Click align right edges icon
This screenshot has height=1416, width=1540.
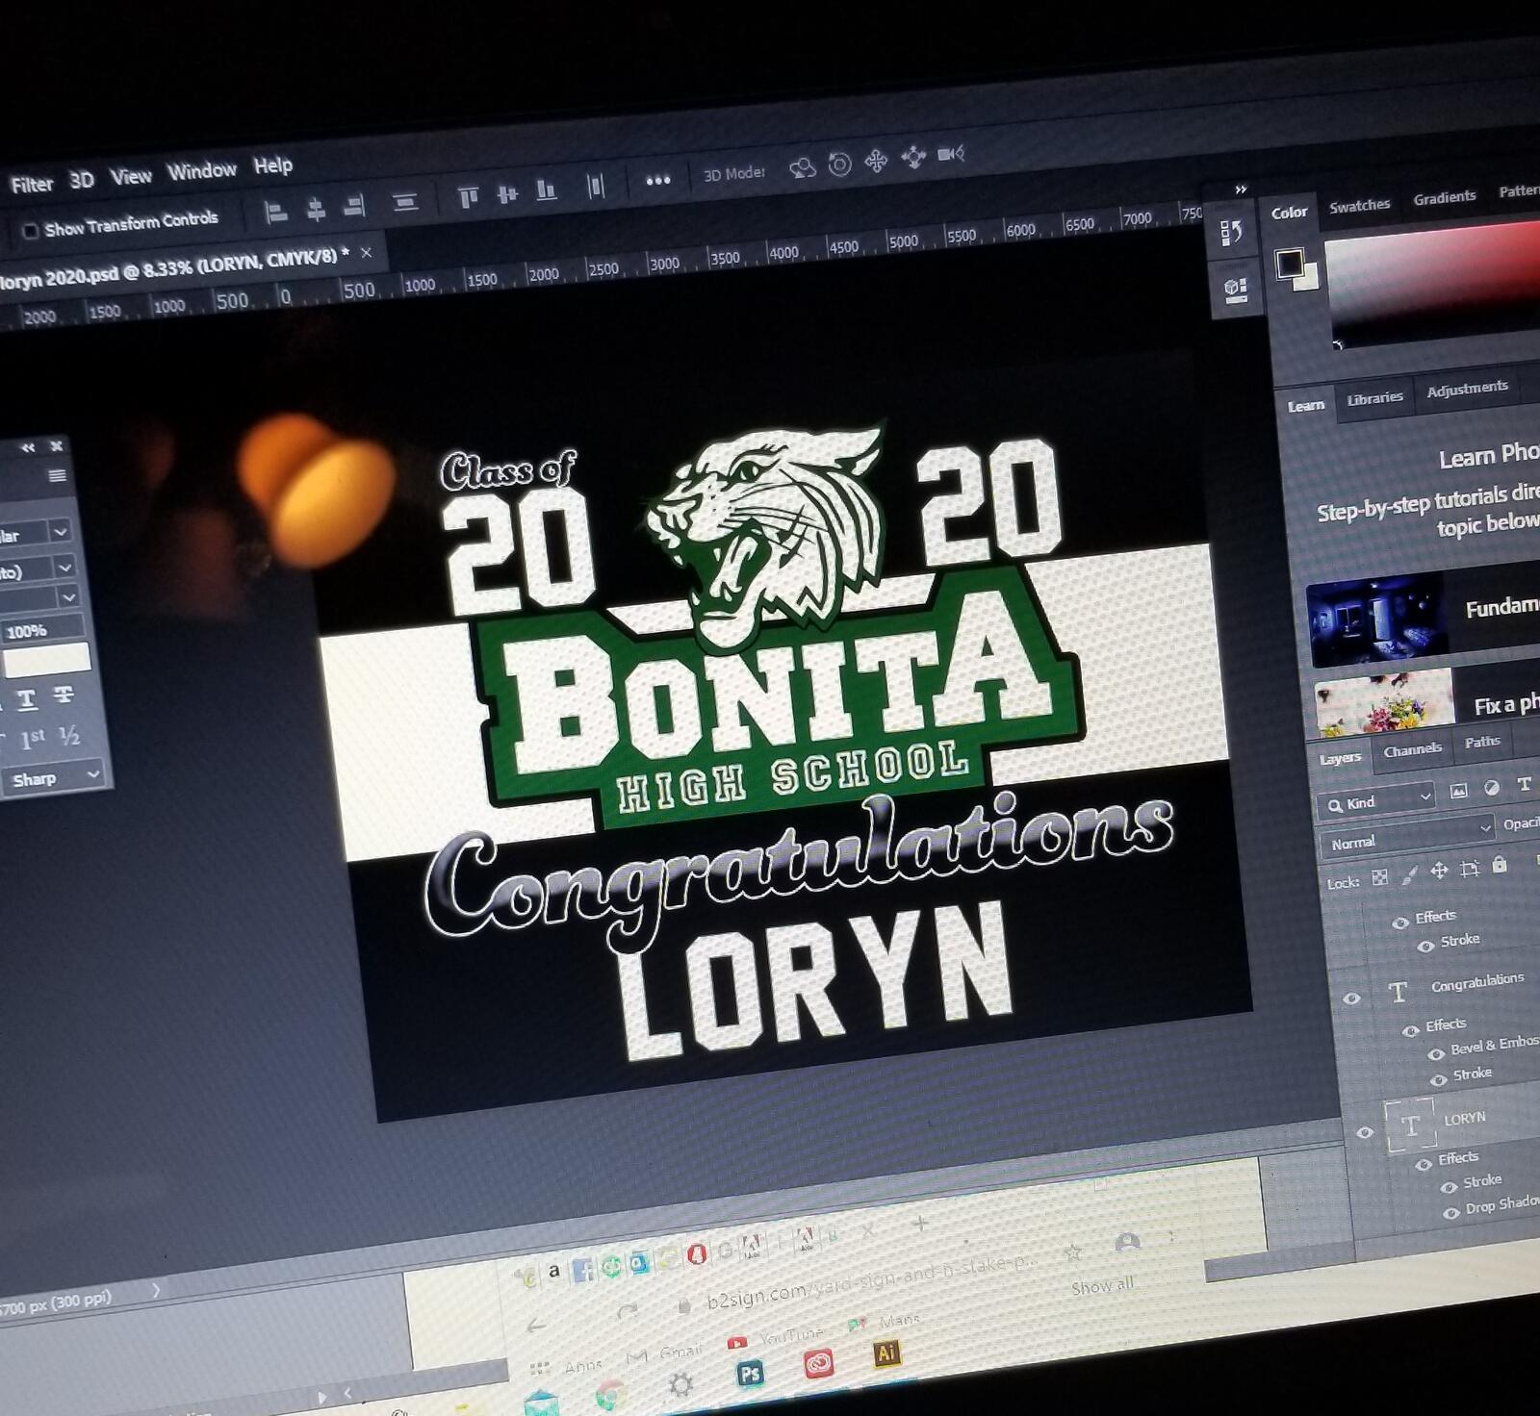pyautogui.click(x=354, y=206)
